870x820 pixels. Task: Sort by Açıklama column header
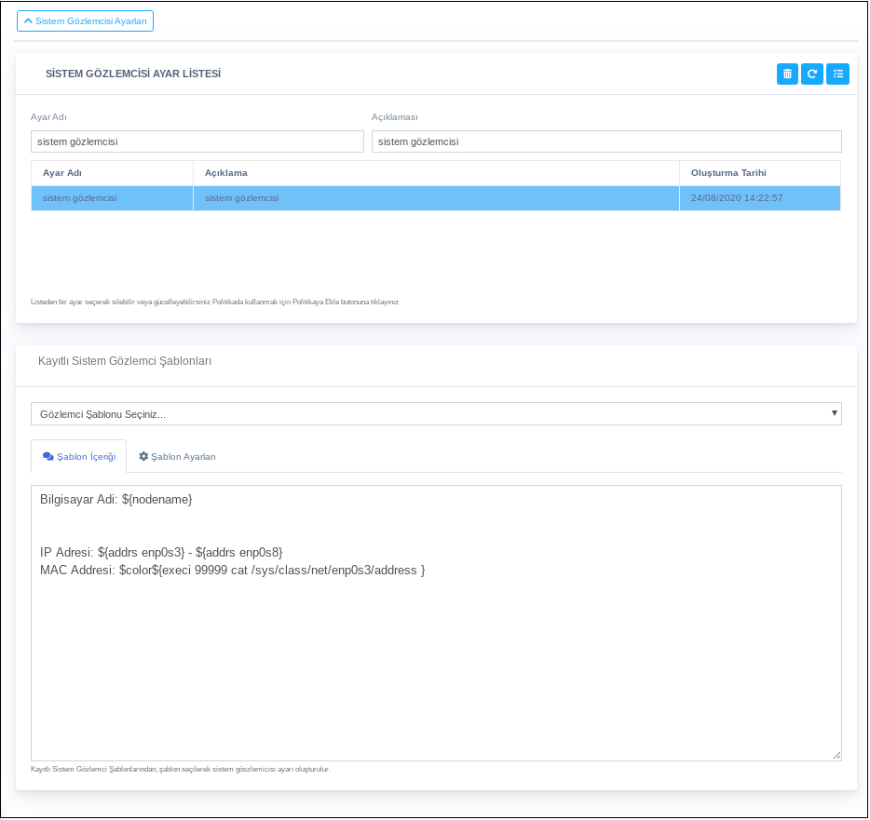(x=225, y=173)
